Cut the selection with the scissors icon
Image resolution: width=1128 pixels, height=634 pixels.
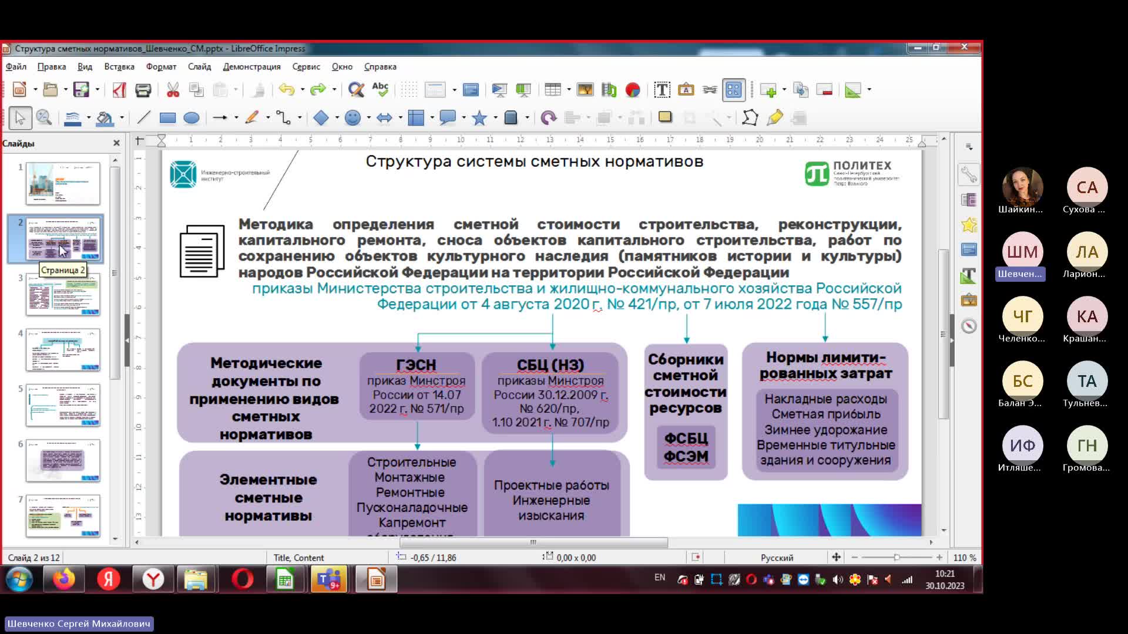pos(173,90)
